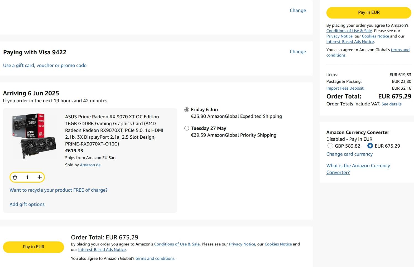Click Want to recycle your product FREE link
The height and width of the screenshot is (267, 414).
[x=59, y=190]
